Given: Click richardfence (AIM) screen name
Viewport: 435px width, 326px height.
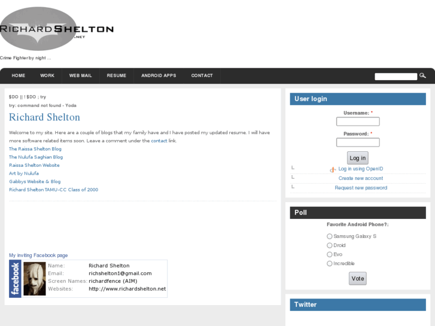Looking at the screenshot, I should pos(113,281).
